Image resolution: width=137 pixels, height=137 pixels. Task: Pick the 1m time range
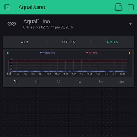coord(101,81)
